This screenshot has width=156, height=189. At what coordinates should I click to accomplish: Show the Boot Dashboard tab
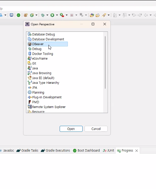[x=87, y=151]
